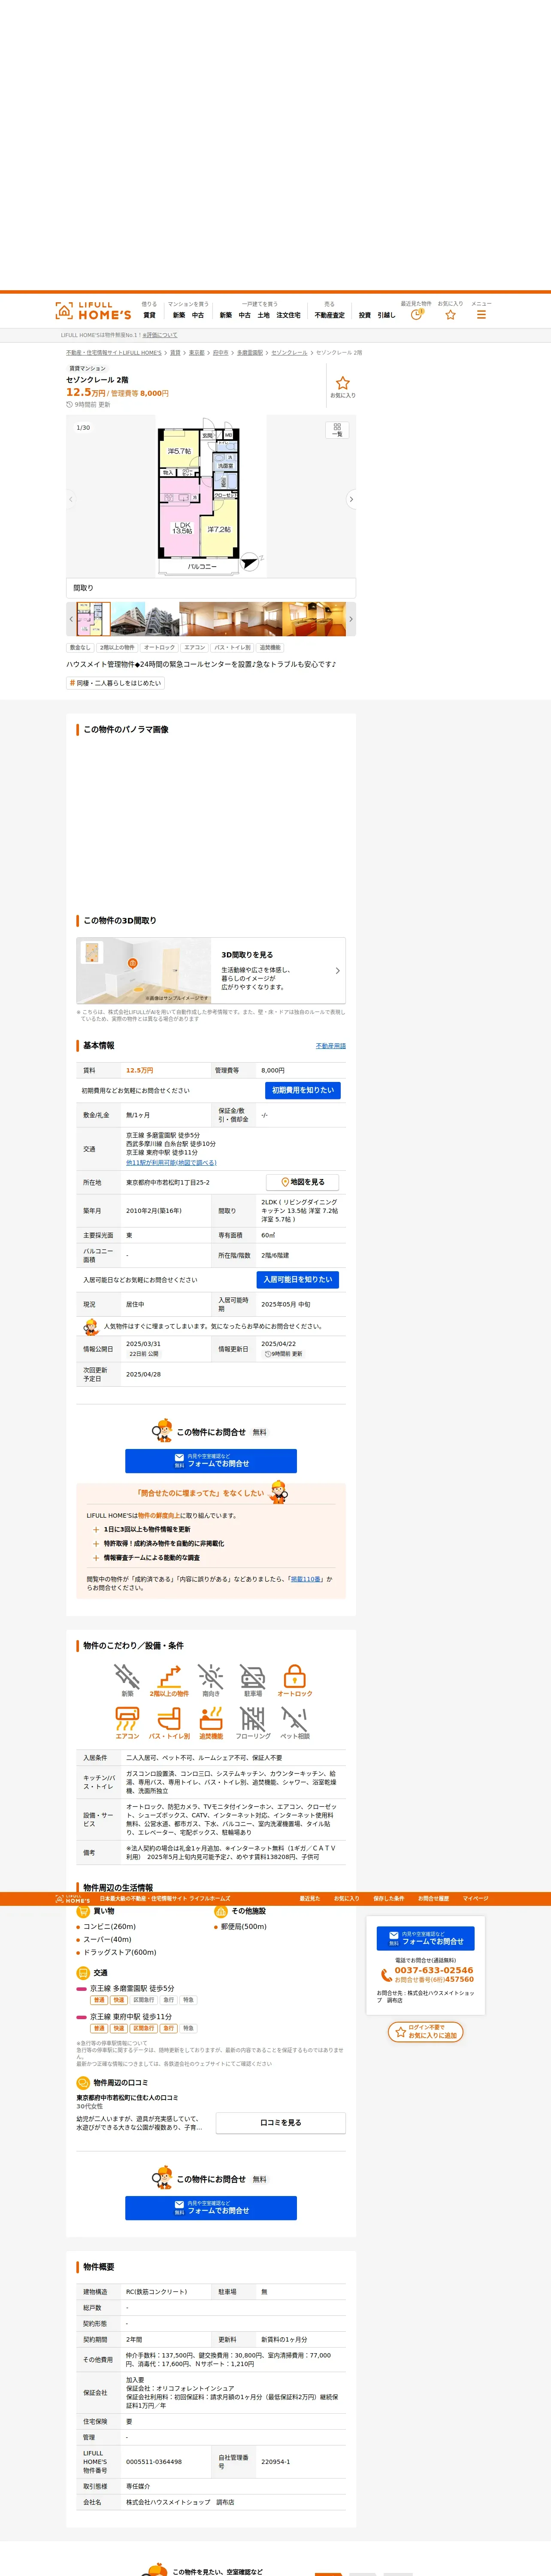Show previous photo with left arrow
551x2576 pixels.
coord(71,499)
